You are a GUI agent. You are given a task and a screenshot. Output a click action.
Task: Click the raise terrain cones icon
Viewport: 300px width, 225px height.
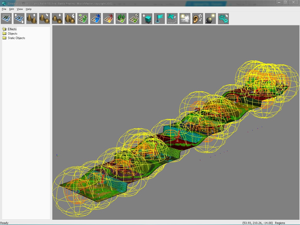32,19
